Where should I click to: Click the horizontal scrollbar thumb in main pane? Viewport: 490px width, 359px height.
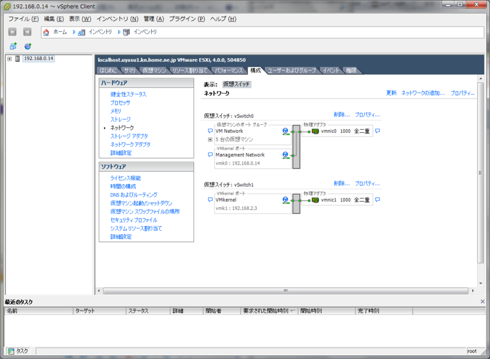(x=285, y=290)
